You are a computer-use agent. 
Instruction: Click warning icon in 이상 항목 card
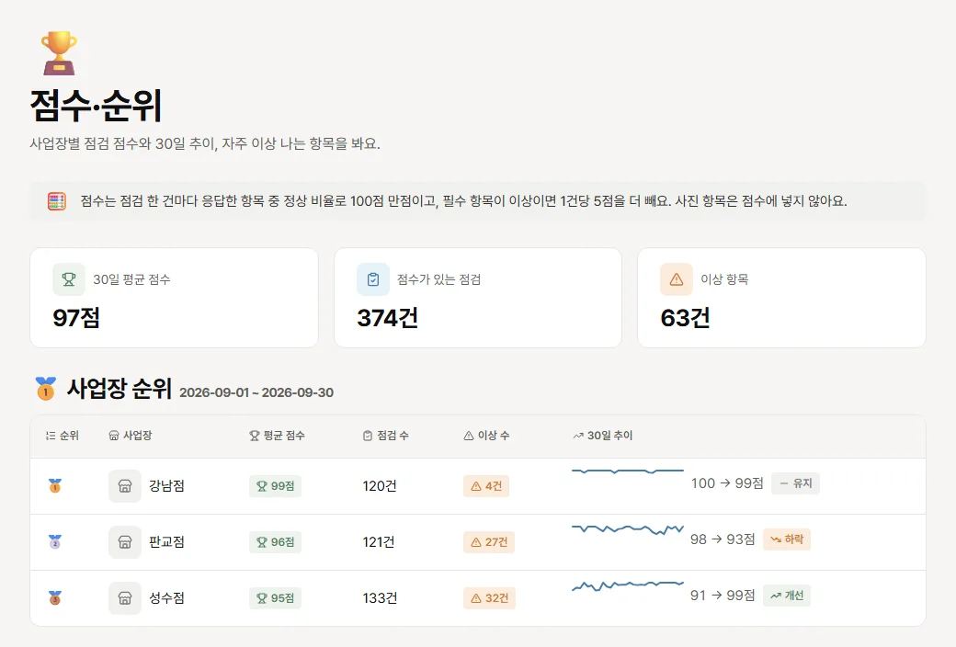(677, 279)
